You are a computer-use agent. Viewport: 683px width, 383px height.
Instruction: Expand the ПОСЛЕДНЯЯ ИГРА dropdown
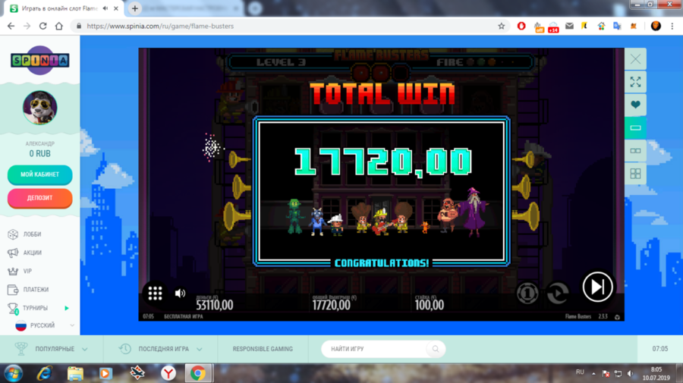point(163,349)
